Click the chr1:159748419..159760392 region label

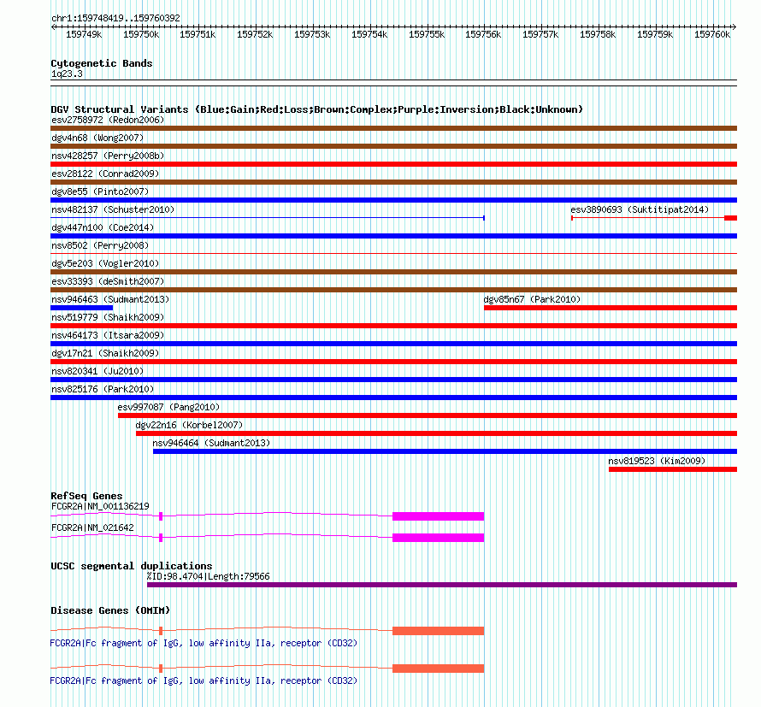pos(115,18)
